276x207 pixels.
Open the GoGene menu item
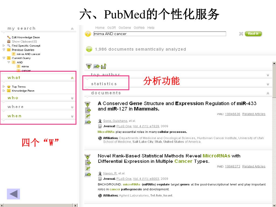click(125, 28)
